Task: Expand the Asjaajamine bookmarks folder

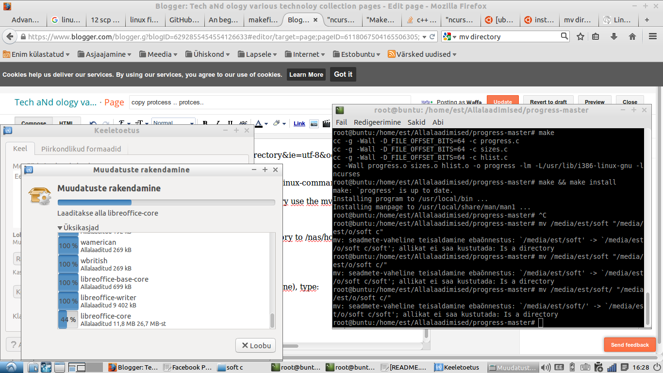Action: pyautogui.click(x=104, y=54)
